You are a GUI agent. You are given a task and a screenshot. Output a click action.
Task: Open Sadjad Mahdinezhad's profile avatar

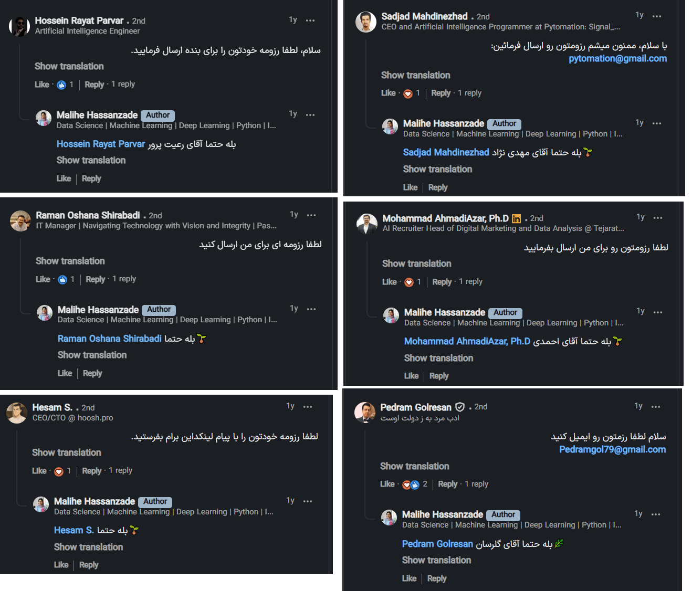(x=366, y=22)
